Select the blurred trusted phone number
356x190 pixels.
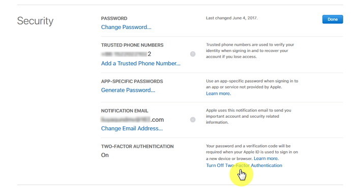pyautogui.click(x=126, y=54)
